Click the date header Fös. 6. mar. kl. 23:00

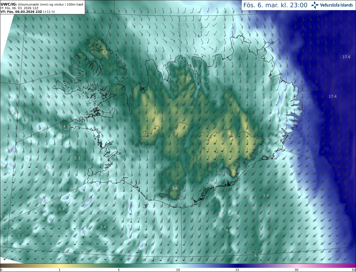(275, 5)
